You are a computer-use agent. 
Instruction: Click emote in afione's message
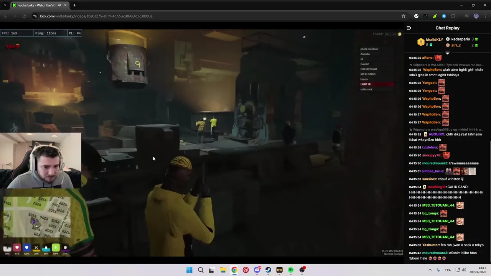(x=438, y=58)
